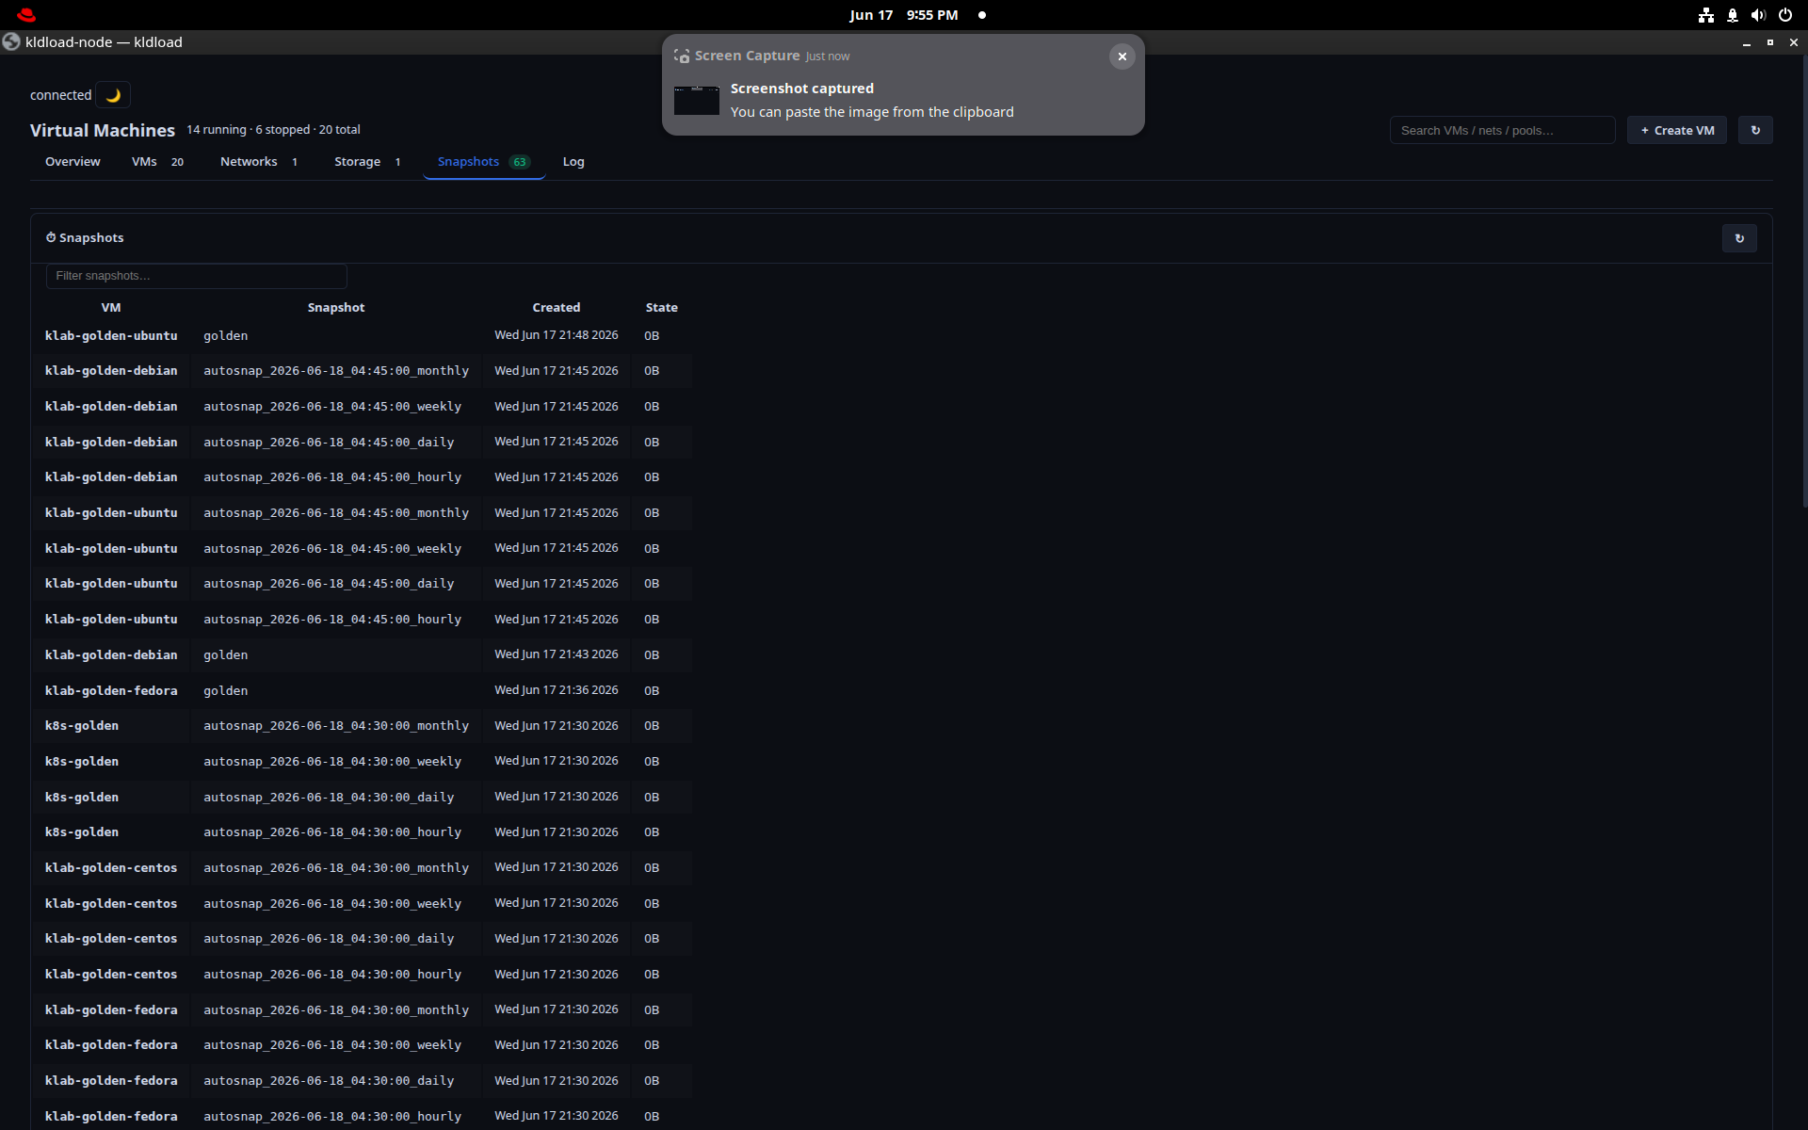Select k8s-golden 04:30:00_weekly snapshot
This screenshot has height=1130, width=1808.
coord(362,762)
